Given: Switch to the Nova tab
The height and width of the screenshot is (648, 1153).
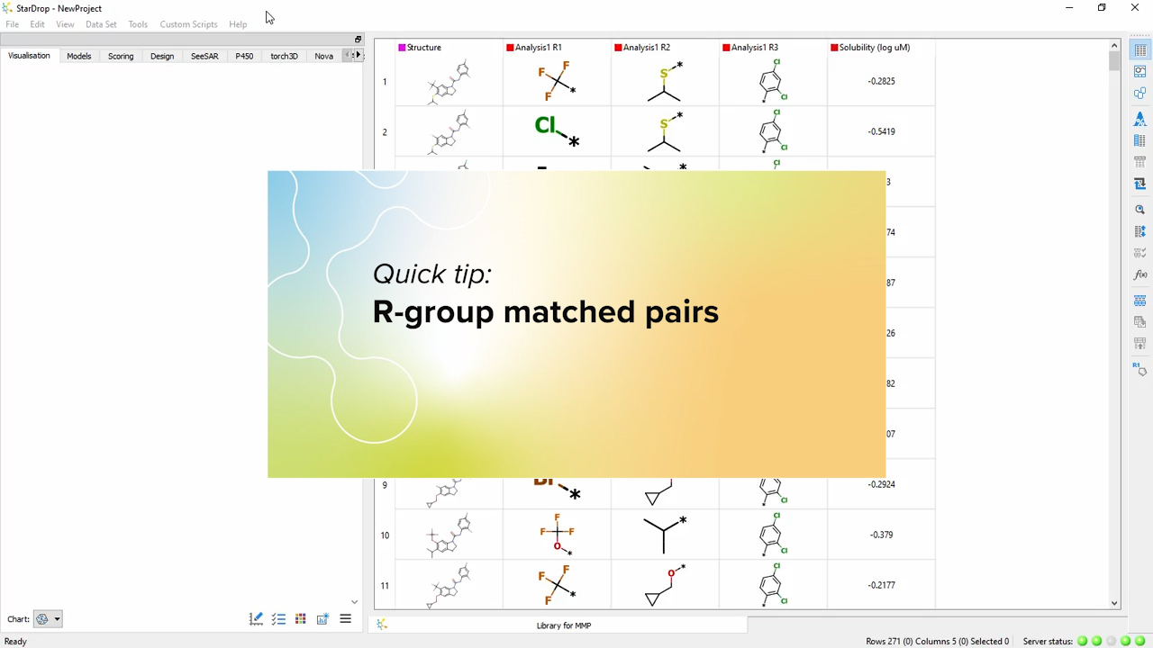Looking at the screenshot, I should (323, 56).
